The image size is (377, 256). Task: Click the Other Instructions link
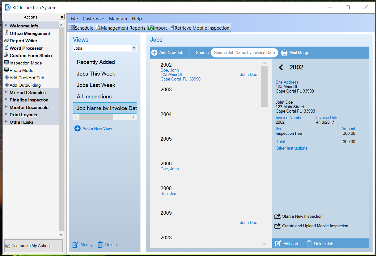[x=291, y=148]
